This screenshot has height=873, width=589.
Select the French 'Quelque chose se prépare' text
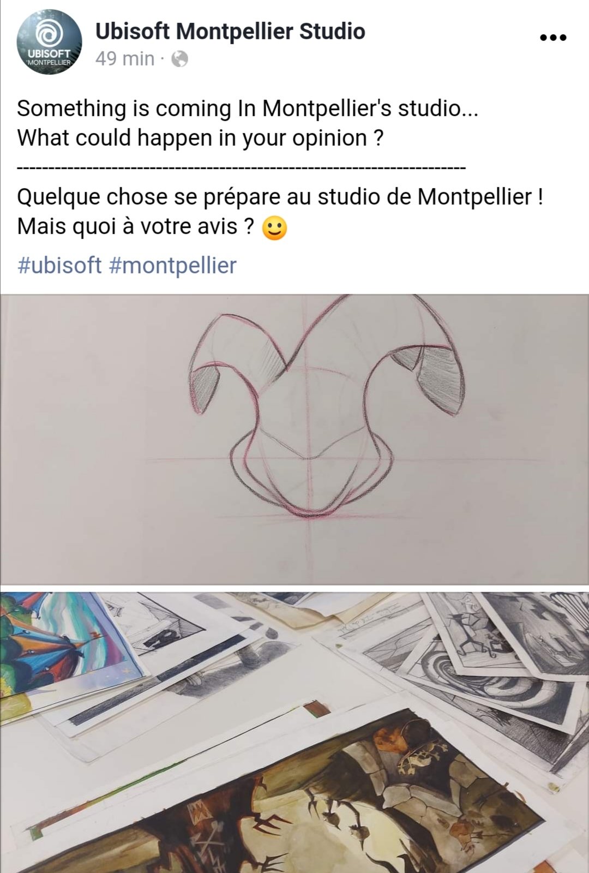(x=280, y=196)
